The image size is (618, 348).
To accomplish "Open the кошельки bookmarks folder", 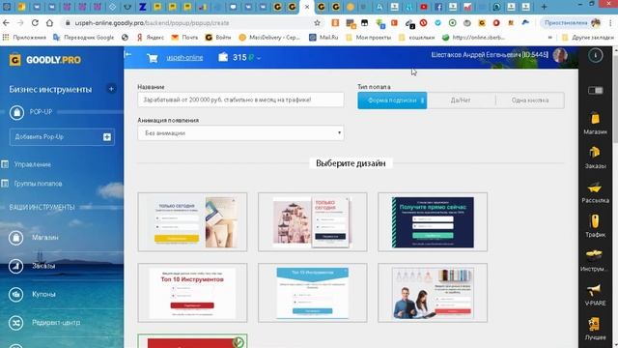I will [x=417, y=38].
